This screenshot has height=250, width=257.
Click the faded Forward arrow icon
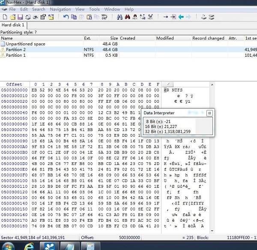(x=188, y=17)
